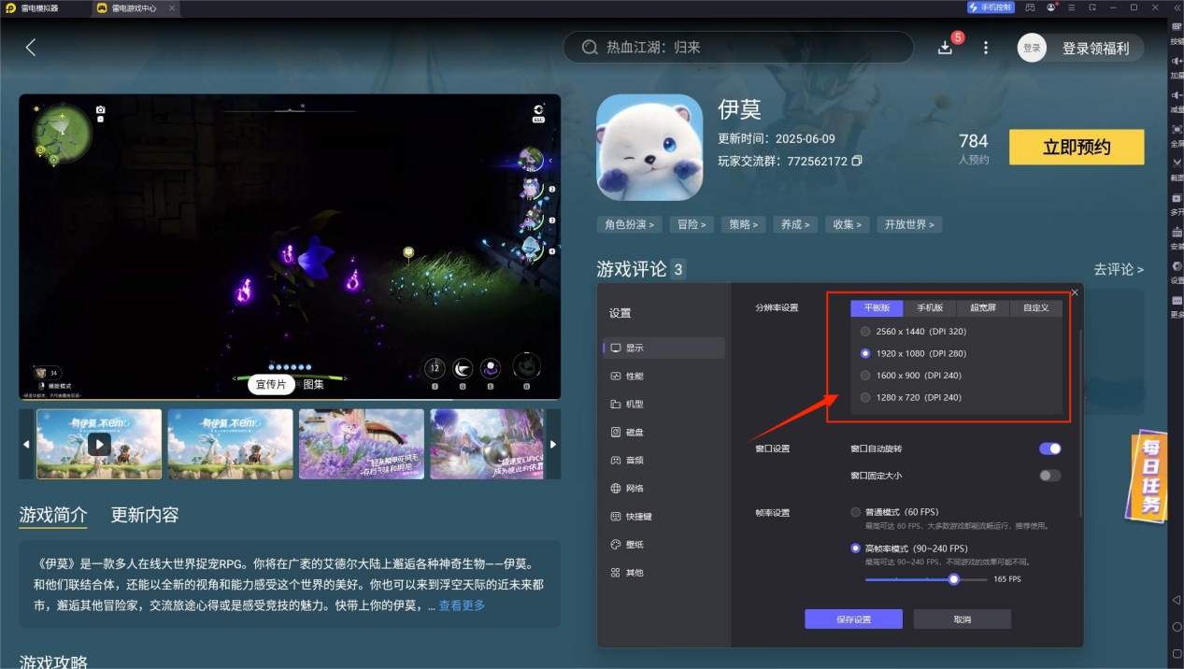Open the three-dot more options menu
This screenshot has height=669, width=1184.
985,48
